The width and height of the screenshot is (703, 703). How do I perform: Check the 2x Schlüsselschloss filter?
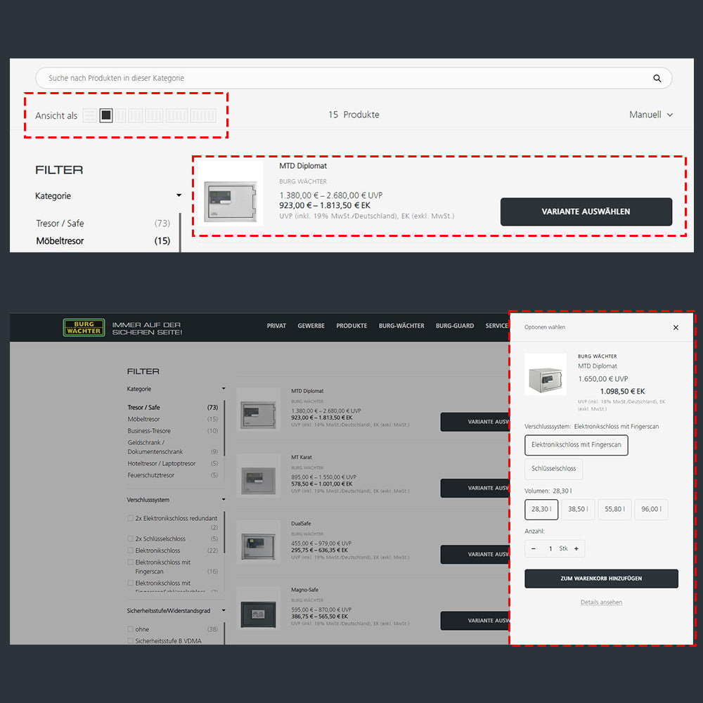point(131,539)
